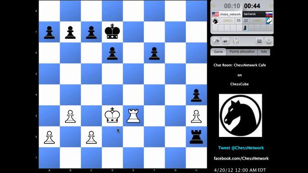Select the white pawn on a2
Viewport: 308px width, 173px height.
coord(49,137)
